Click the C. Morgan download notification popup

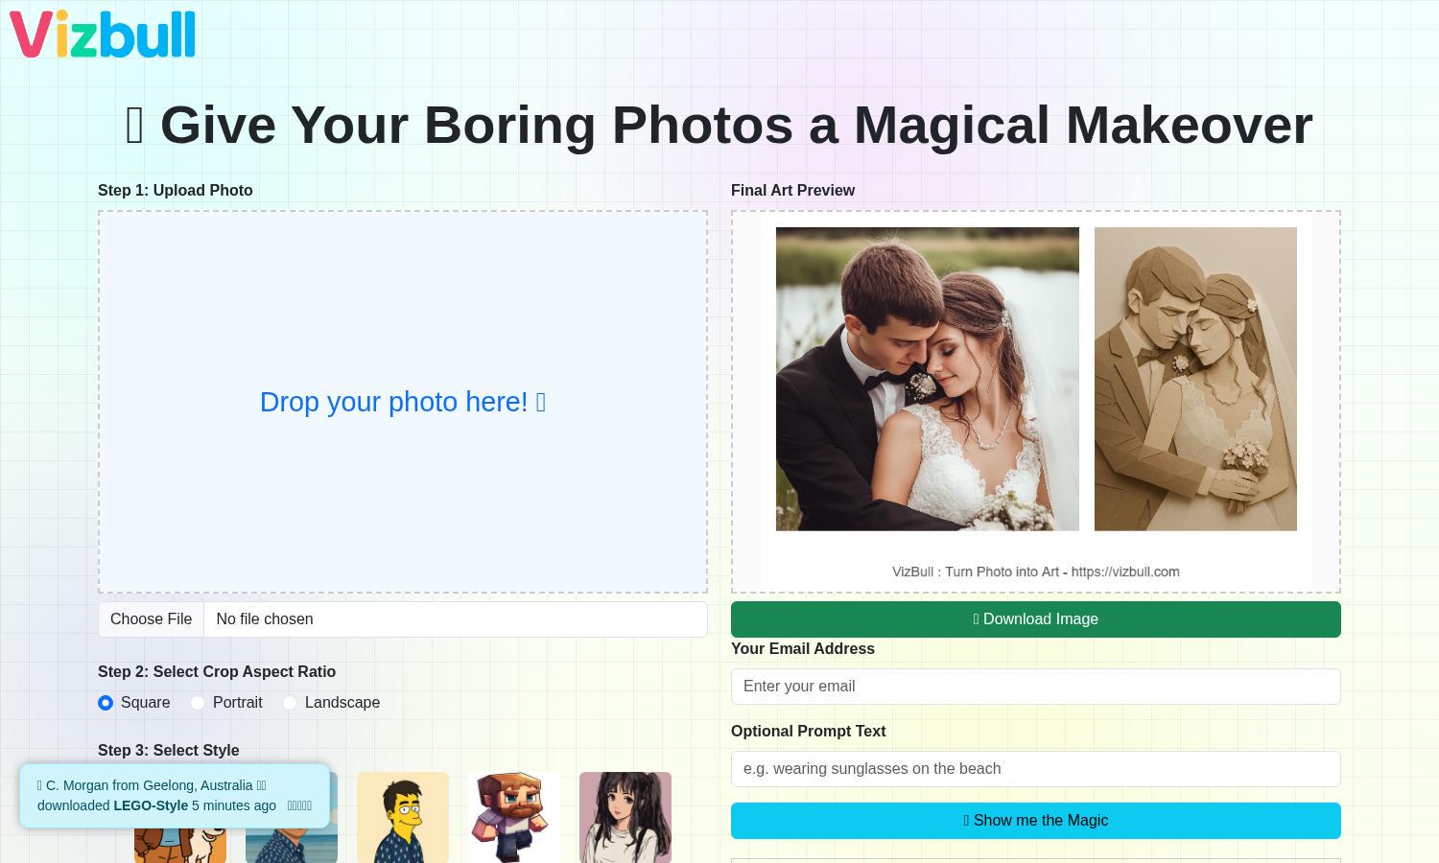point(175,796)
